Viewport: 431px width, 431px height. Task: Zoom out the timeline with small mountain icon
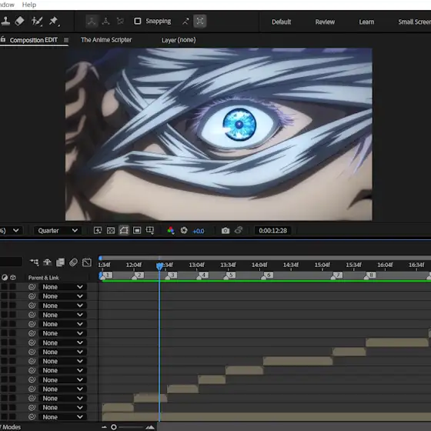pyautogui.click(x=105, y=427)
